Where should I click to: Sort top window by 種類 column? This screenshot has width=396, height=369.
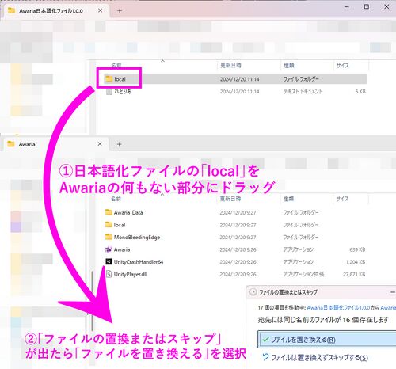pos(289,65)
